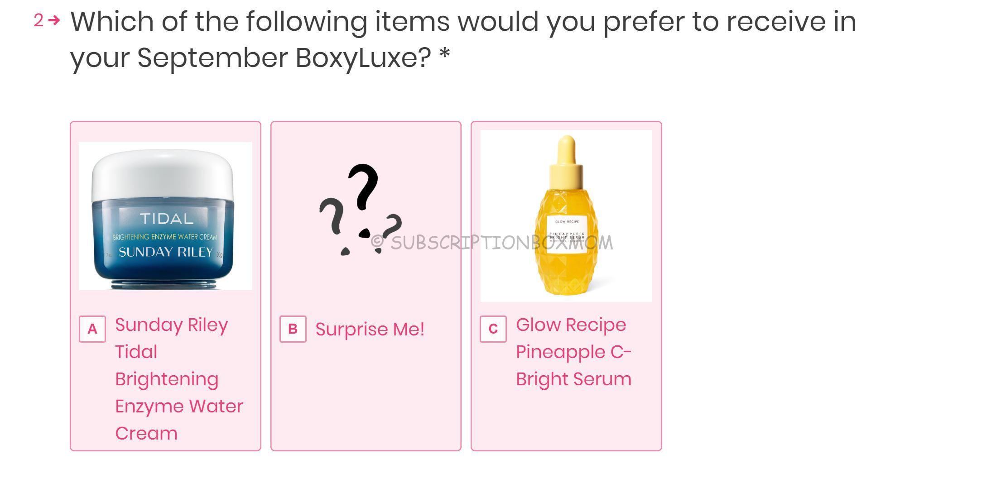Click the Glow Recipe pineapple serum bottle image
Image resolution: width=982 pixels, height=483 pixels.
566,216
